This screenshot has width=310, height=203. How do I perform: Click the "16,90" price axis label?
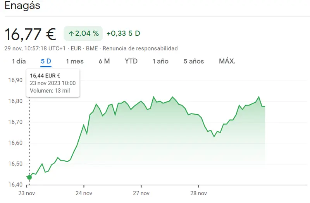click(15, 80)
